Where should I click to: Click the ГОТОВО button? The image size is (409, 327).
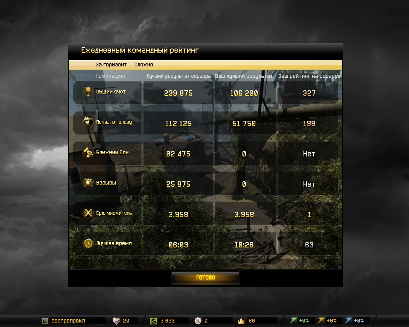pyautogui.click(x=205, y=278)
